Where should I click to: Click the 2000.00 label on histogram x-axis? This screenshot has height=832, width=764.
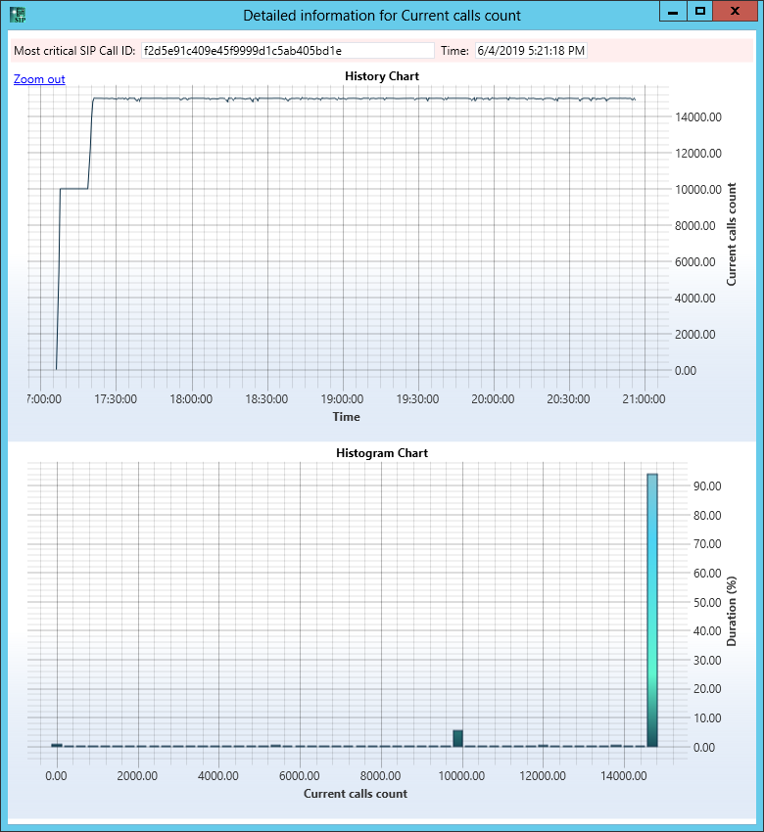pyautogui.click(x=137, y=776)
